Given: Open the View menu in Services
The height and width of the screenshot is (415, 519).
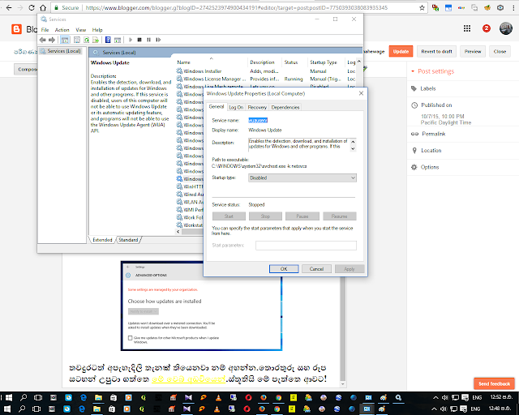Looking at the screenshot, I should (x=81, y=30).
